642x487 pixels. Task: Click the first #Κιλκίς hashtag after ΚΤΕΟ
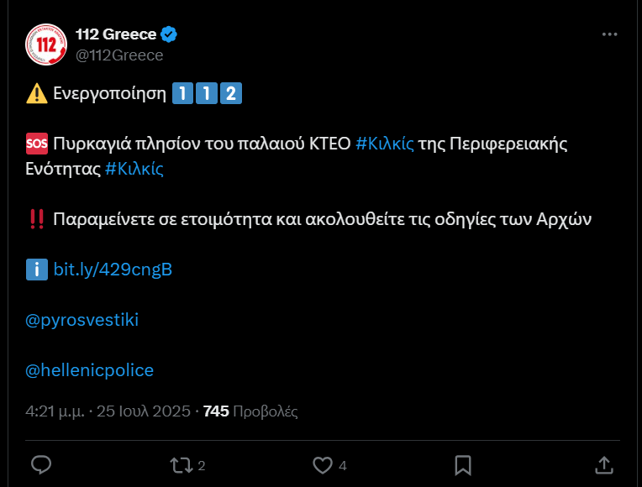(x=385, y=144)
